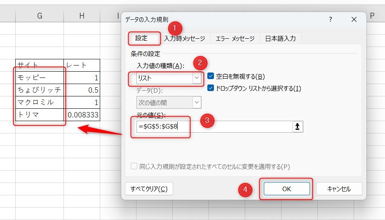Click the 元の値 source input field
385x220 pixels.
(x=214, y=127)
